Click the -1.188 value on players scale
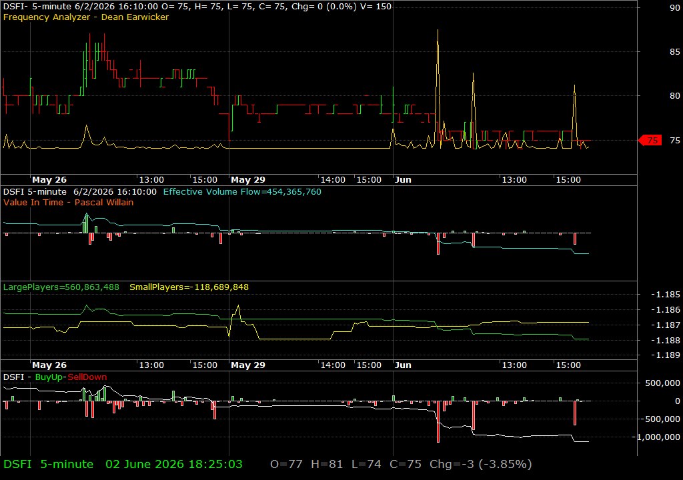683x480 pixels. (665, 340)
